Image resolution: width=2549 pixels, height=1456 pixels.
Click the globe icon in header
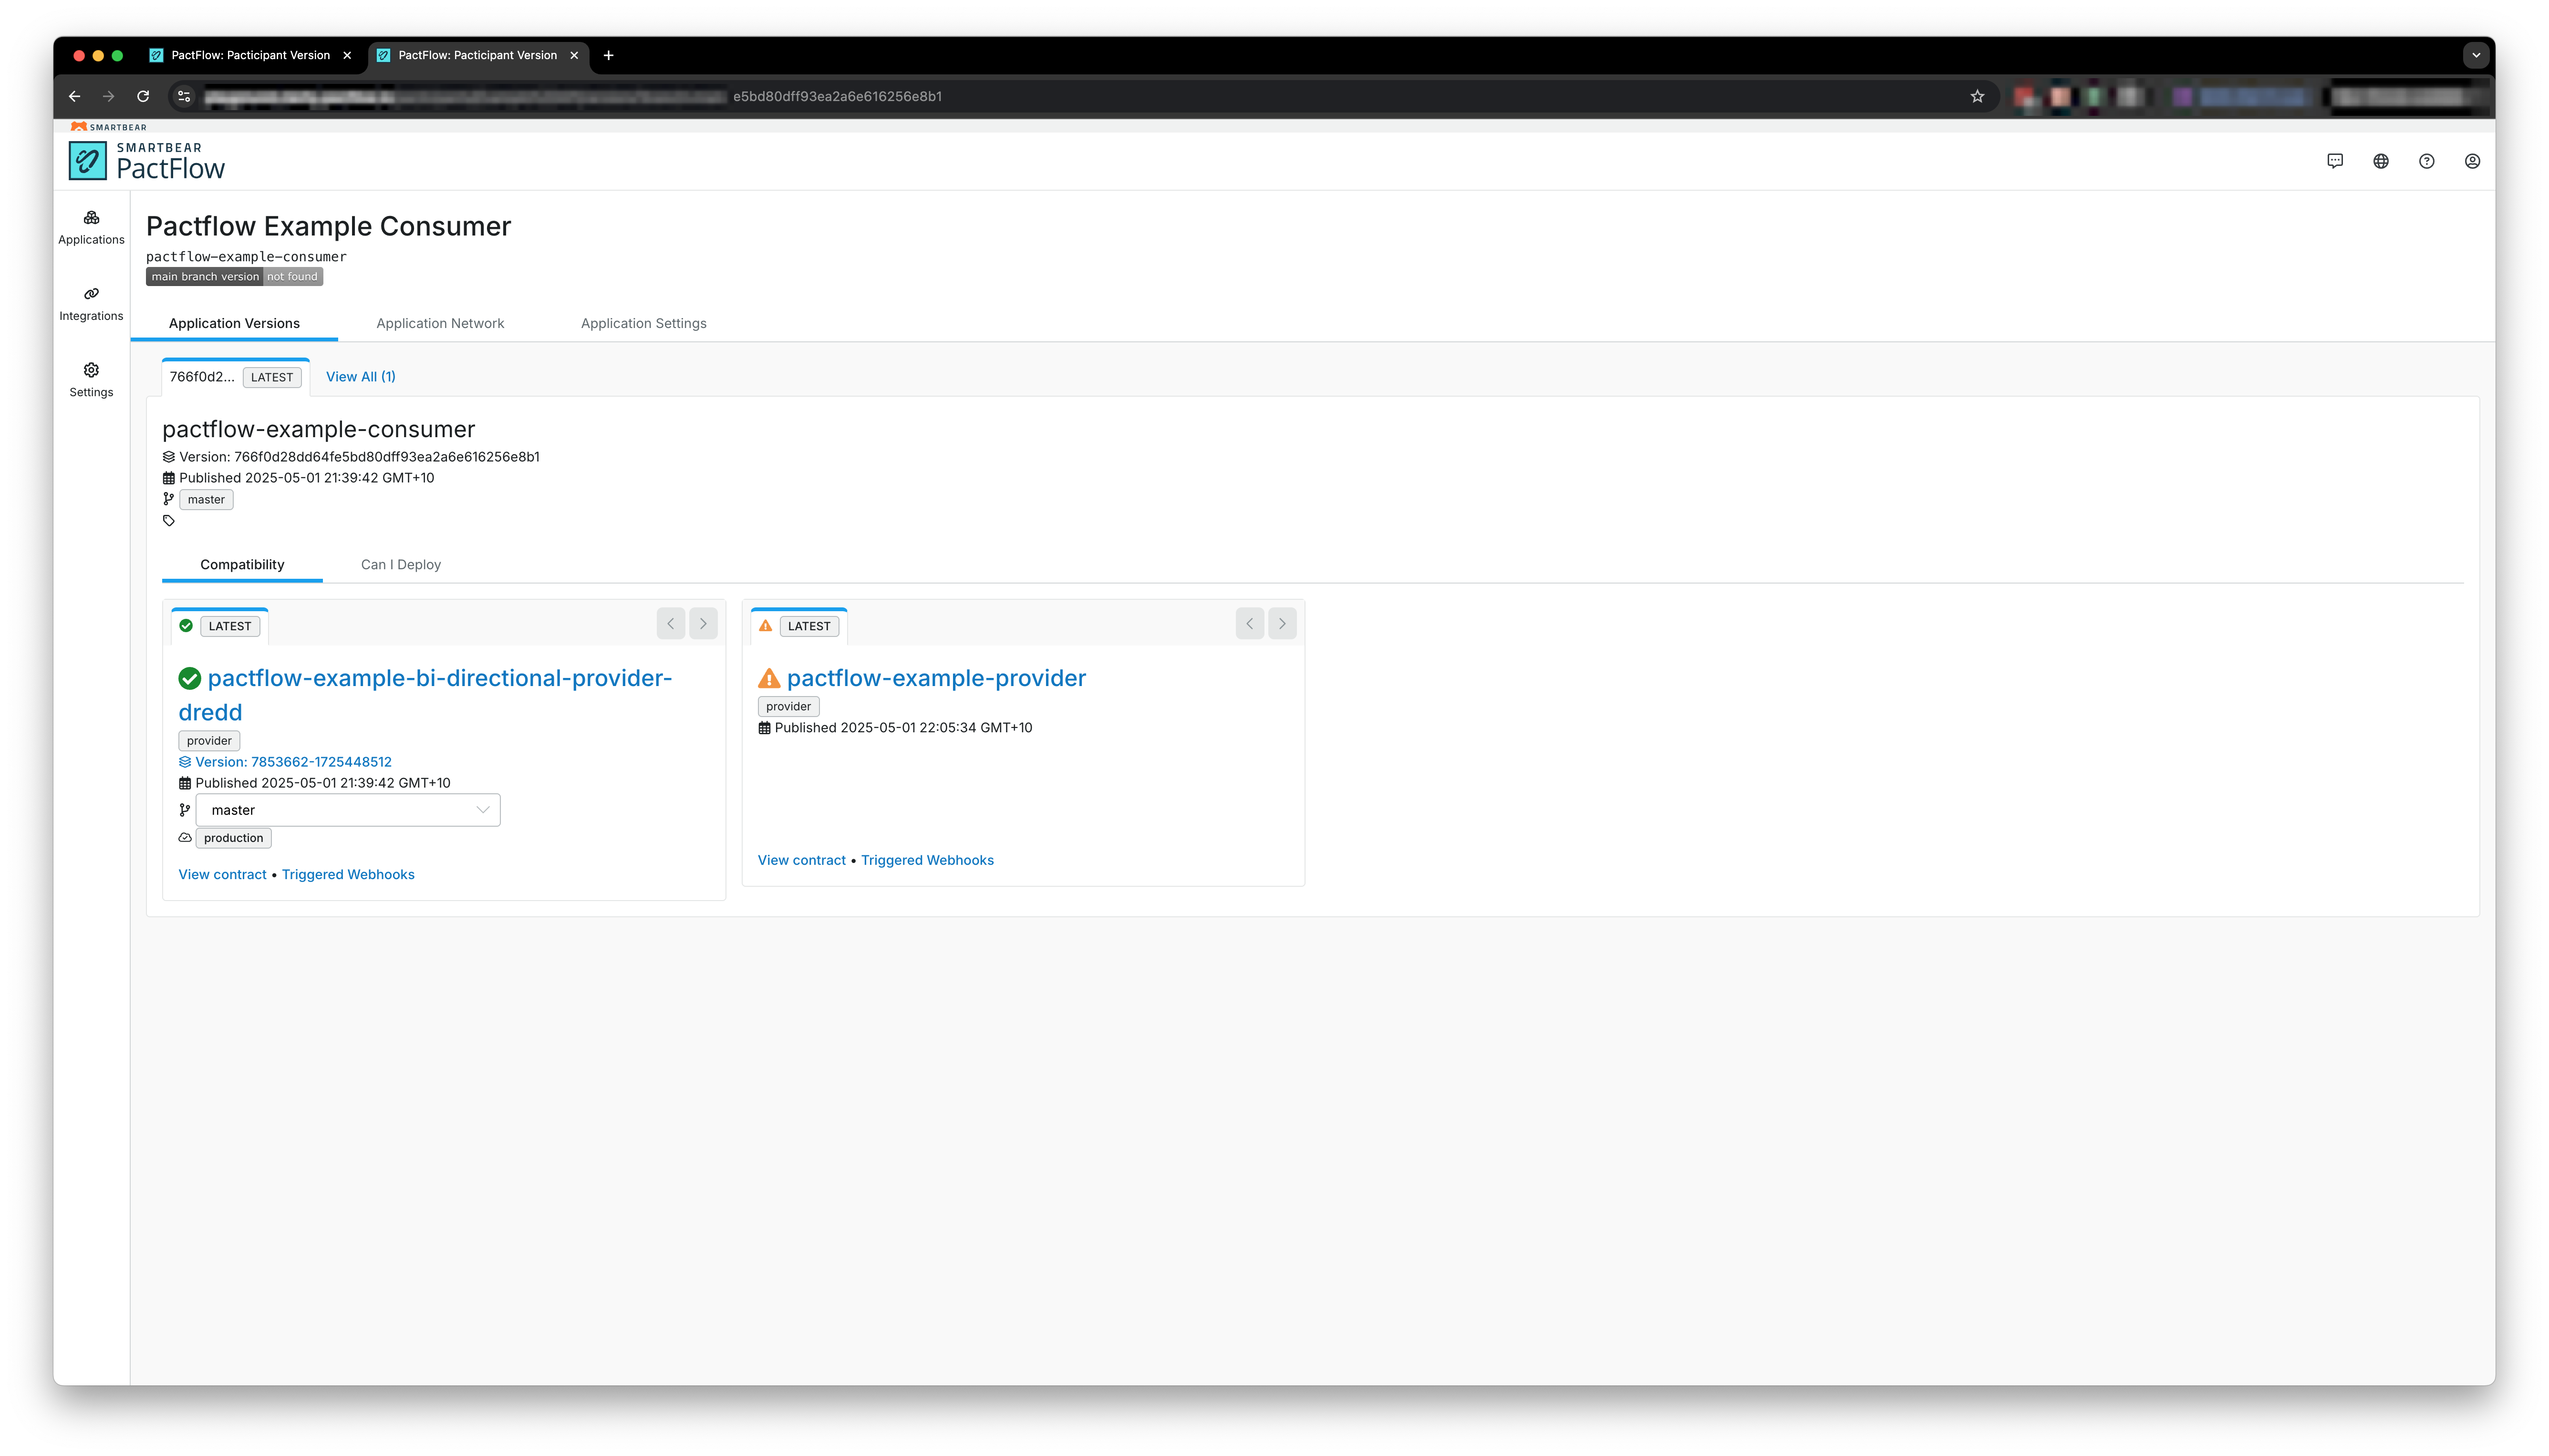coord(2381,161)
